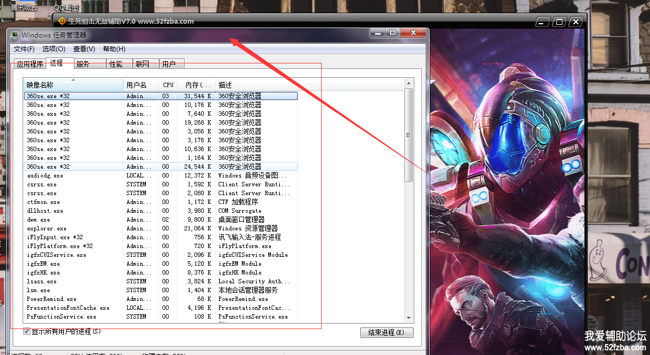The height and width of the screenshot is (355, 650).
Task: Switch to the 应用程序 tab
Action: [30, 64]
